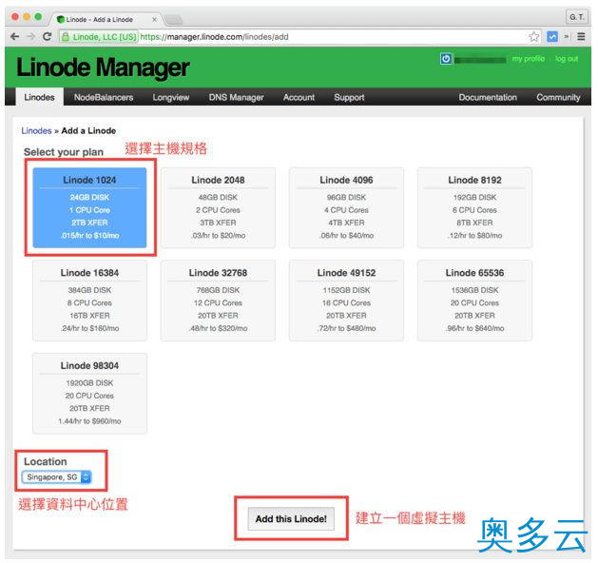Image resolution: width=598 pixels, height=563 pixels.
Task: Click the Linode Manager logo title
Action: (103, 68)
